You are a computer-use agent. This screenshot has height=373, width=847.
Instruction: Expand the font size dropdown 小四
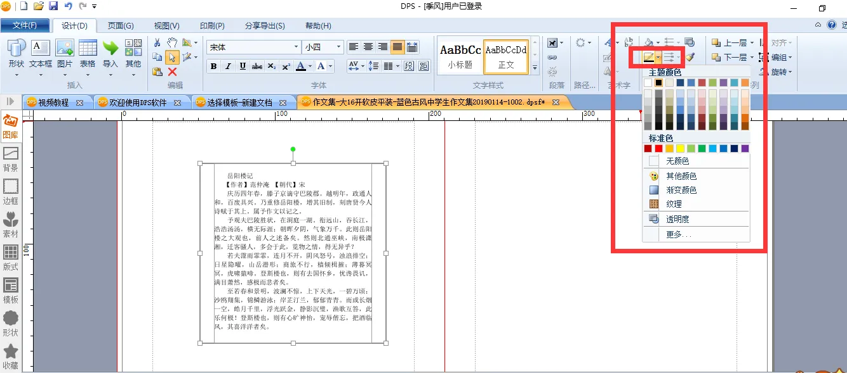[339, 47]
